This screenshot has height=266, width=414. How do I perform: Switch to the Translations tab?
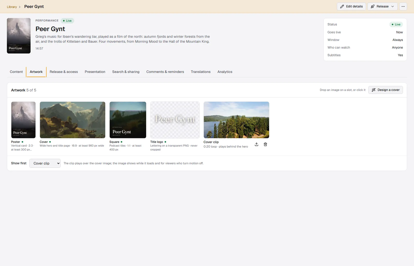click(201, 72)
